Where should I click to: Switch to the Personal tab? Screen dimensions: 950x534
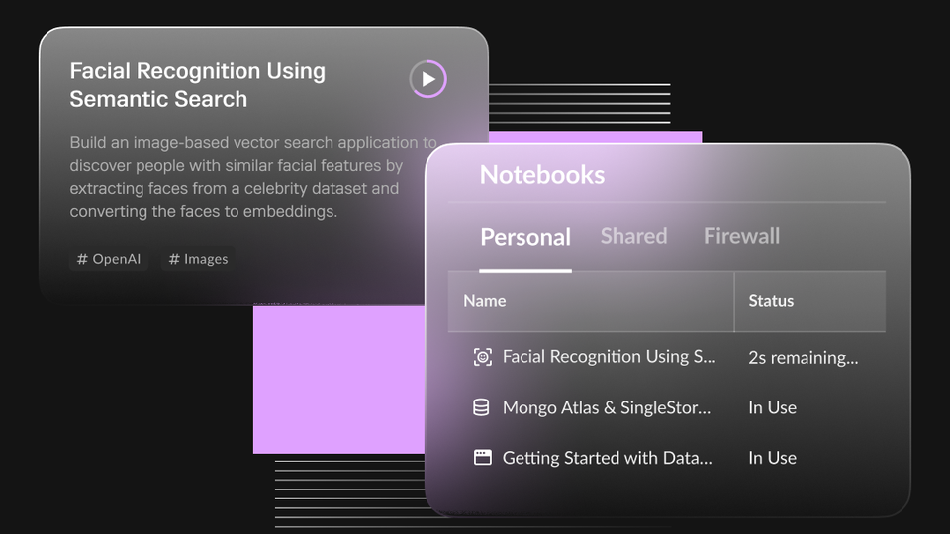525,237
